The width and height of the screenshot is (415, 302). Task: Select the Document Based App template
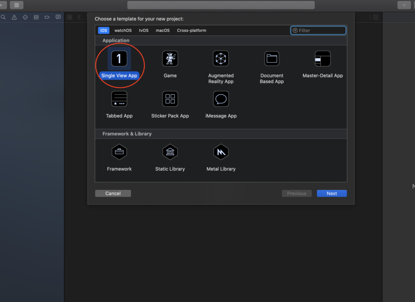pyautogui.click(x=272, y=59)
